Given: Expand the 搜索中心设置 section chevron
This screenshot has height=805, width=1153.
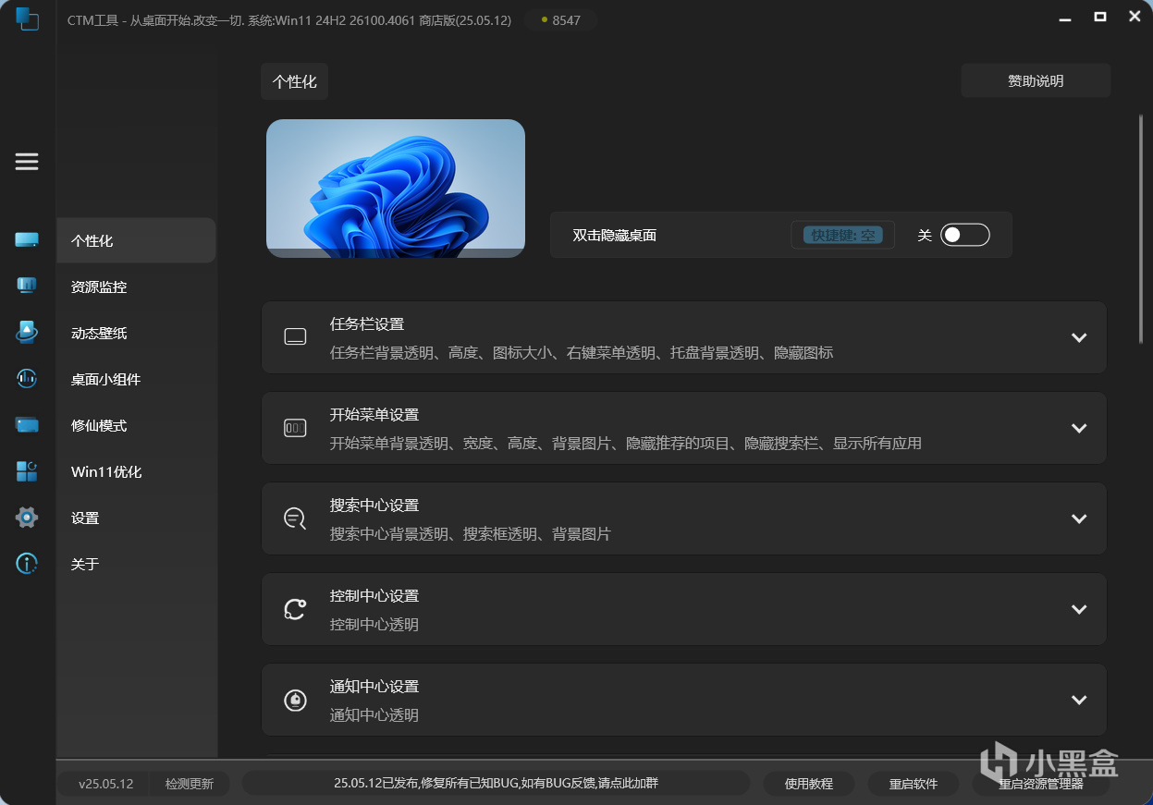Looking at the screenshot, I should coord(1078,518).
